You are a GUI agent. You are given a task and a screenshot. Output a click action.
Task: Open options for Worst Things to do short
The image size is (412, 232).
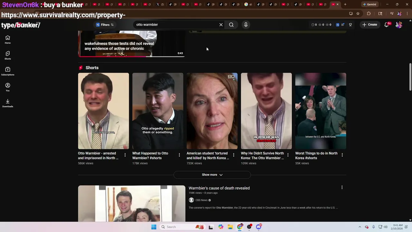[342, 155]
